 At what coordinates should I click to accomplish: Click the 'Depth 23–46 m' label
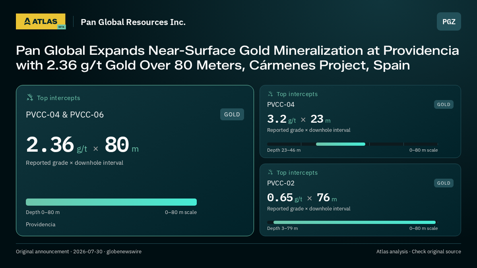click(284, 150)
